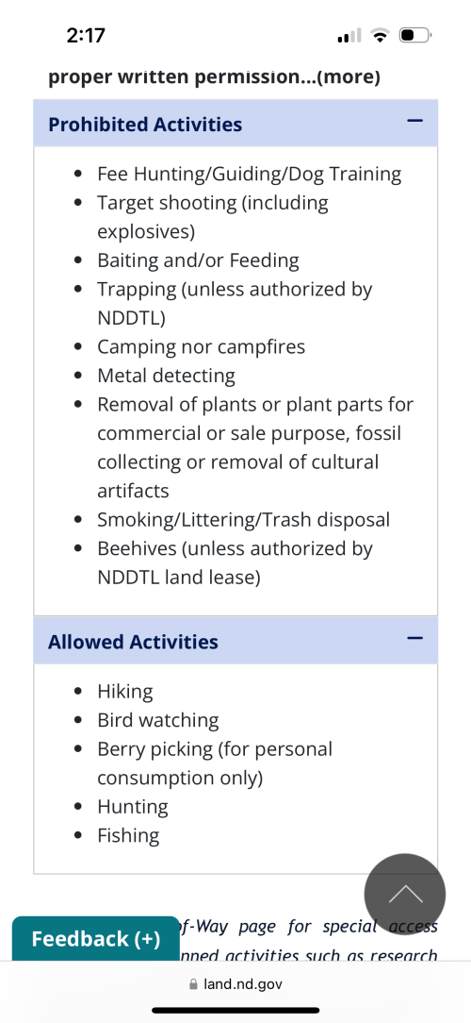This screenshot has height=1023, width=471.
Task: Tap the land.nd.gov address bar
Action: [x=235, y=984]
